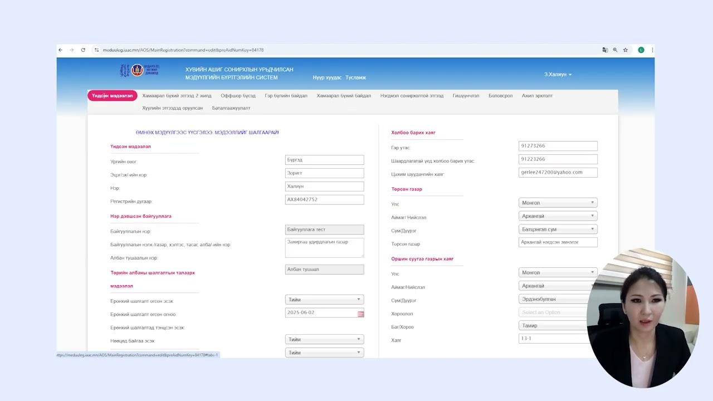Click the zoom magnifier icon in address bar

pyautogui.click(x=615, y=50)
